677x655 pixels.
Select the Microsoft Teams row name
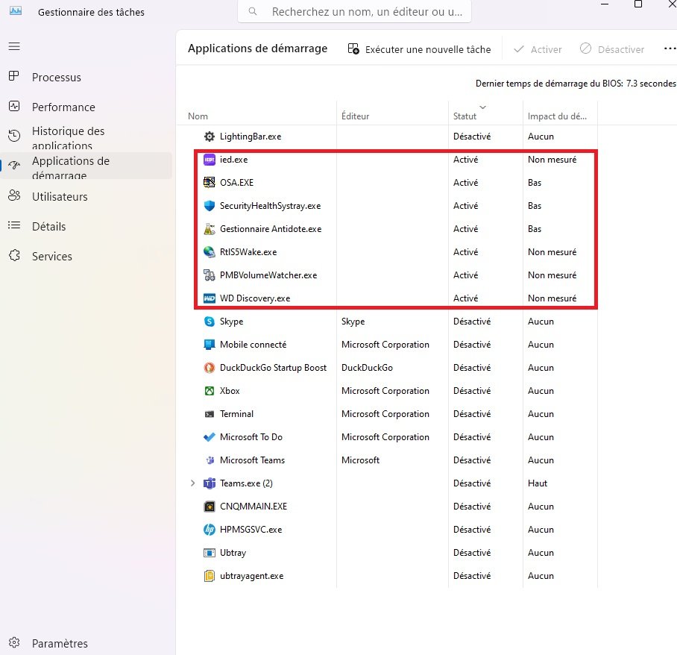click(x=252, y=460)
